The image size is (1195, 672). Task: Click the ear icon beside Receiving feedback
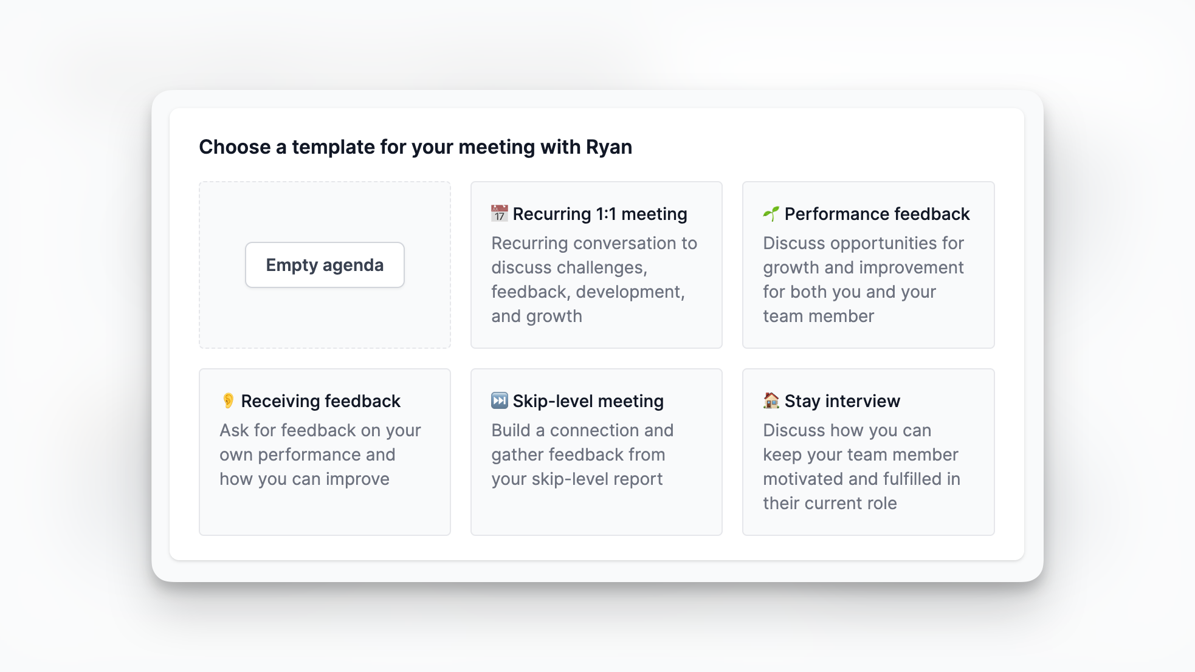pyautogui.click(x=228, y=401)
